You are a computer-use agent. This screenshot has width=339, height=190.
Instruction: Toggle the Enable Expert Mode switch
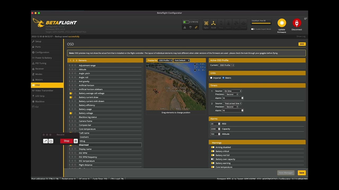253,29
